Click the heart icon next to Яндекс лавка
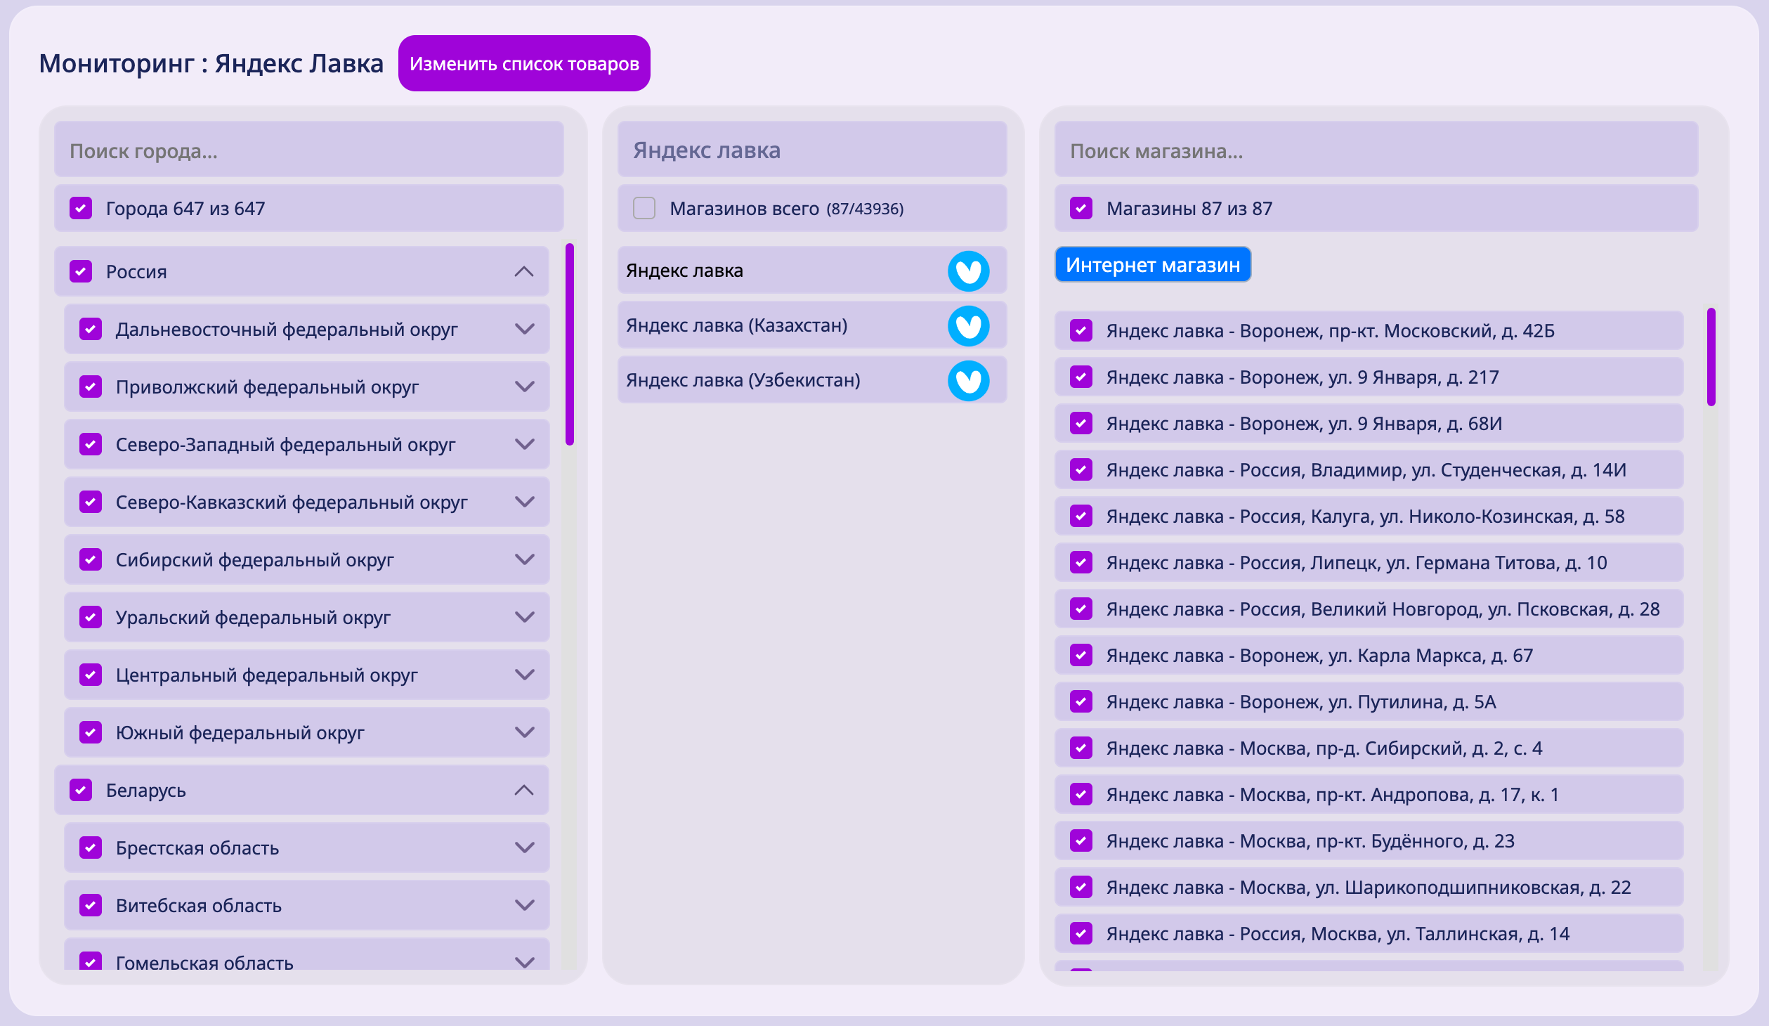 [968, 271]
